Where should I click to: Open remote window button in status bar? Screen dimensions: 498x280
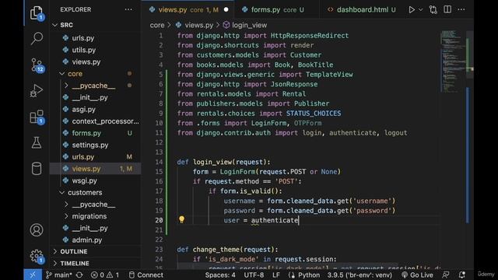pyautogui.click(x=33, y=275)
